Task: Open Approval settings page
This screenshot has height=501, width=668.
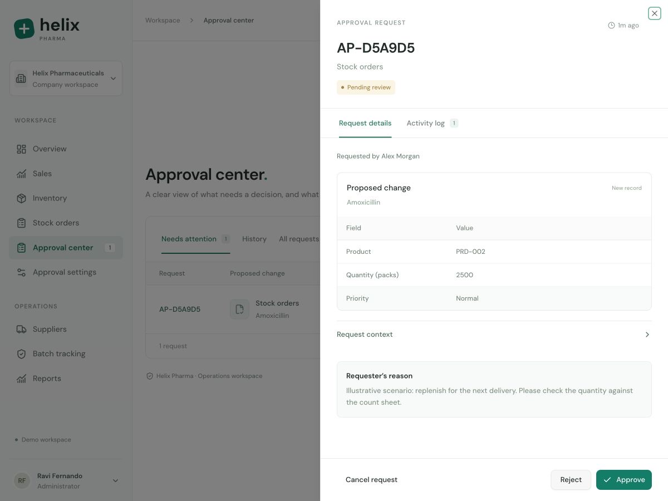Action: (x=66, y=272)
